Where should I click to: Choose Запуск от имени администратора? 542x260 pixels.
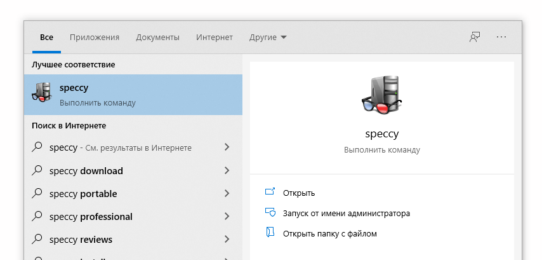(x=347, y=213)
